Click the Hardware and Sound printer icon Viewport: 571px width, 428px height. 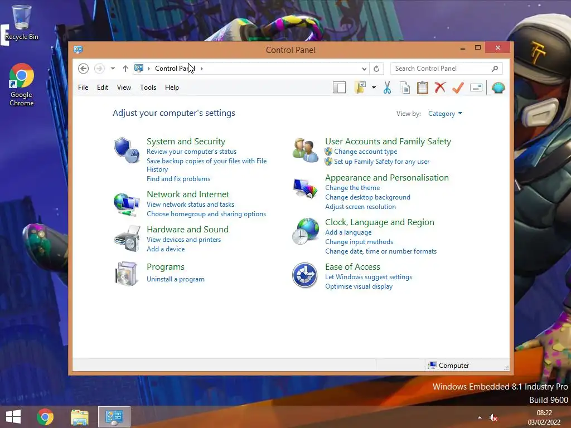(127, 239)
